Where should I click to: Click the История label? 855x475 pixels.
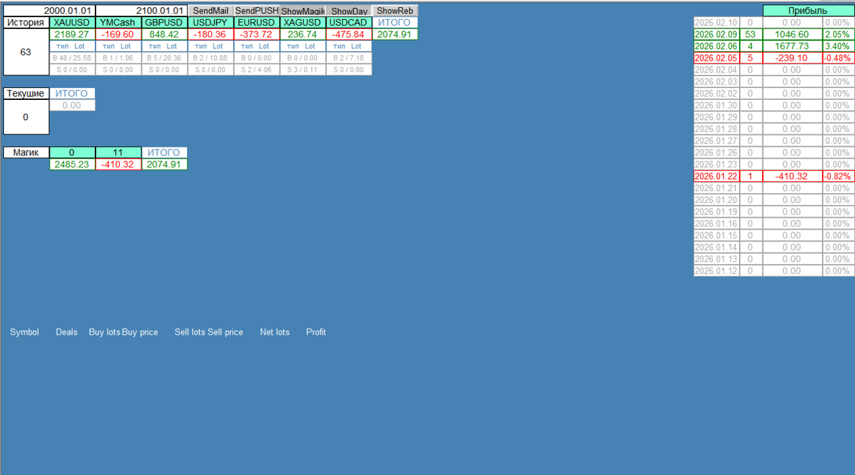point(27,22)
